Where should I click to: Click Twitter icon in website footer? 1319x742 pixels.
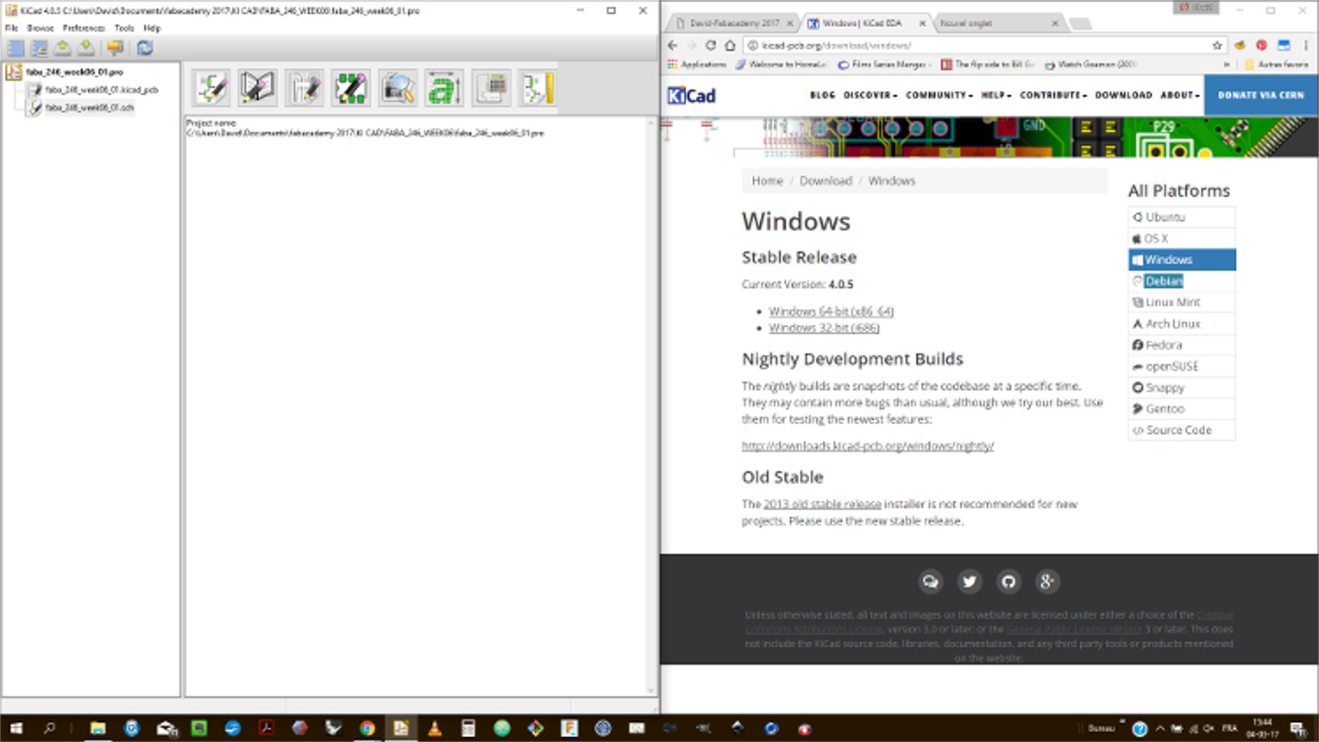(x=969, y=582)
